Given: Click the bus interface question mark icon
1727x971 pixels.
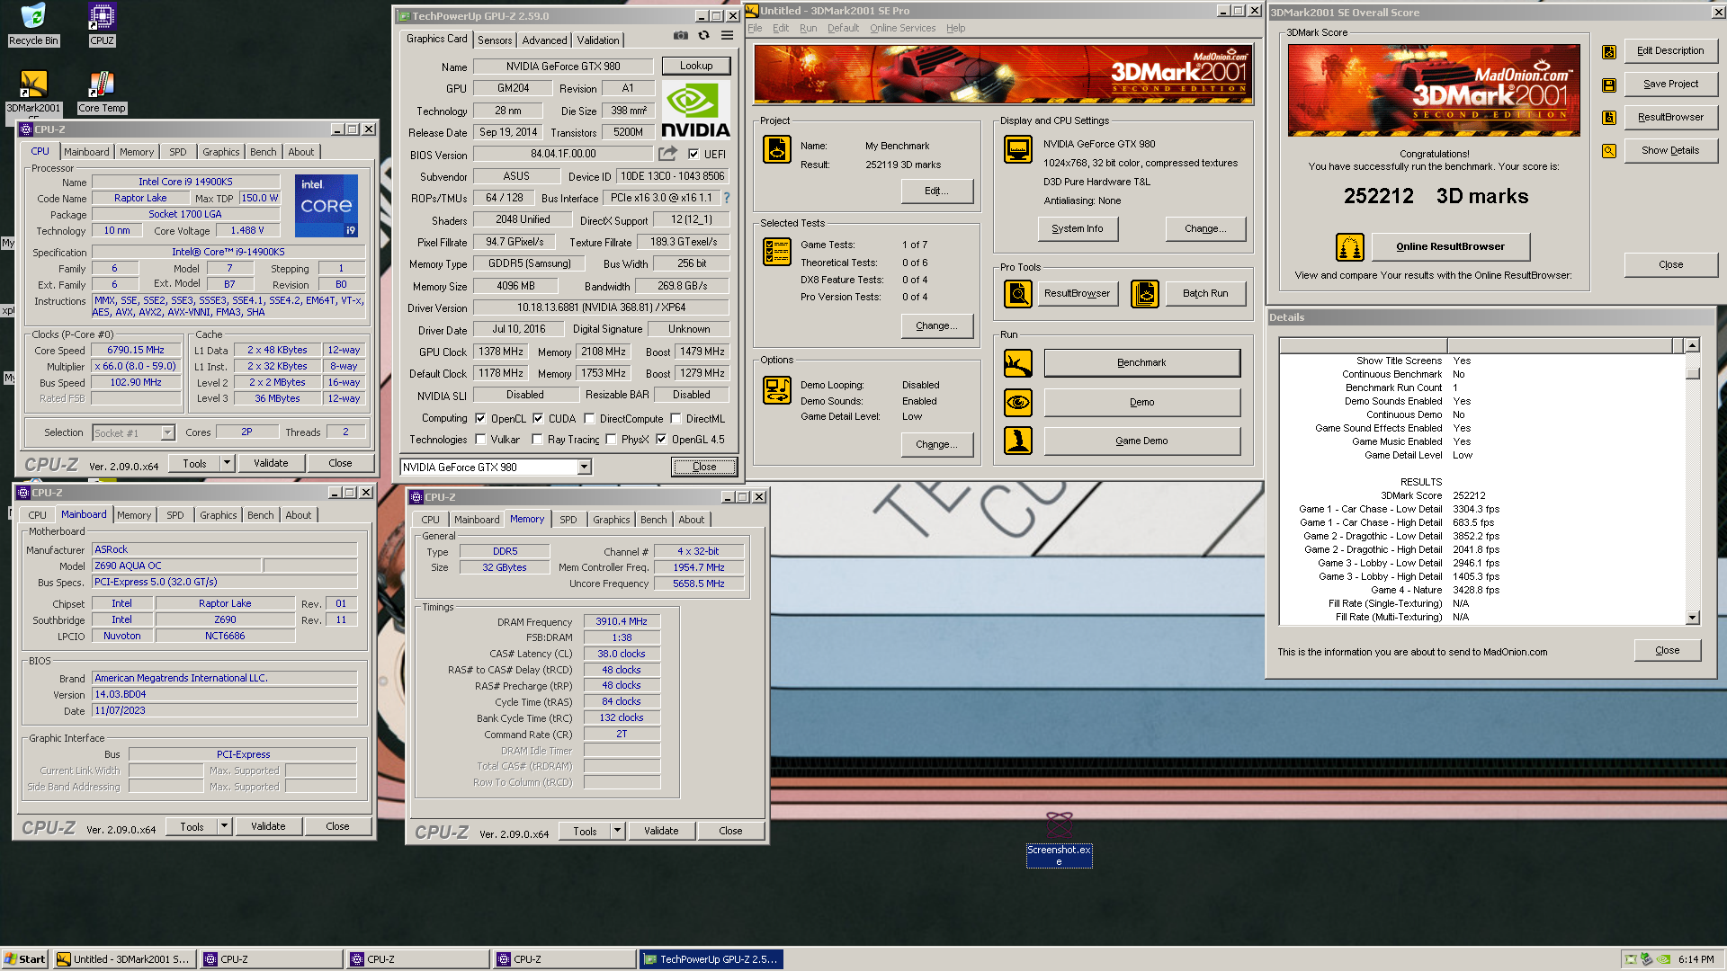Looking at the screenshot, I should coord(727,198).
